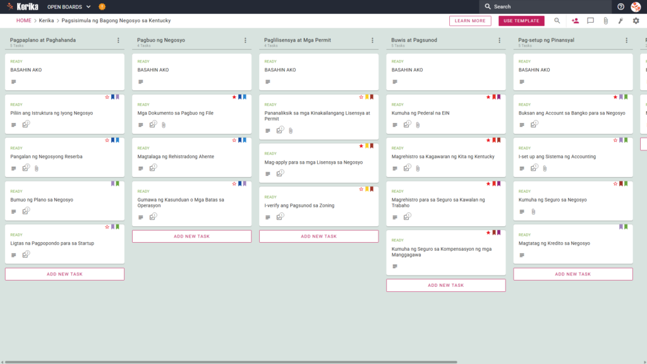Open the Gumawa ng Kasunduan o Mga Batas card title
This screenshot has height=364, width=647.
click(181, 203)
